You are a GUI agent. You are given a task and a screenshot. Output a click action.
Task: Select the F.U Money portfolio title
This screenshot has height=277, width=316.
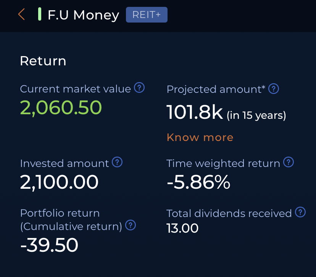83,15
